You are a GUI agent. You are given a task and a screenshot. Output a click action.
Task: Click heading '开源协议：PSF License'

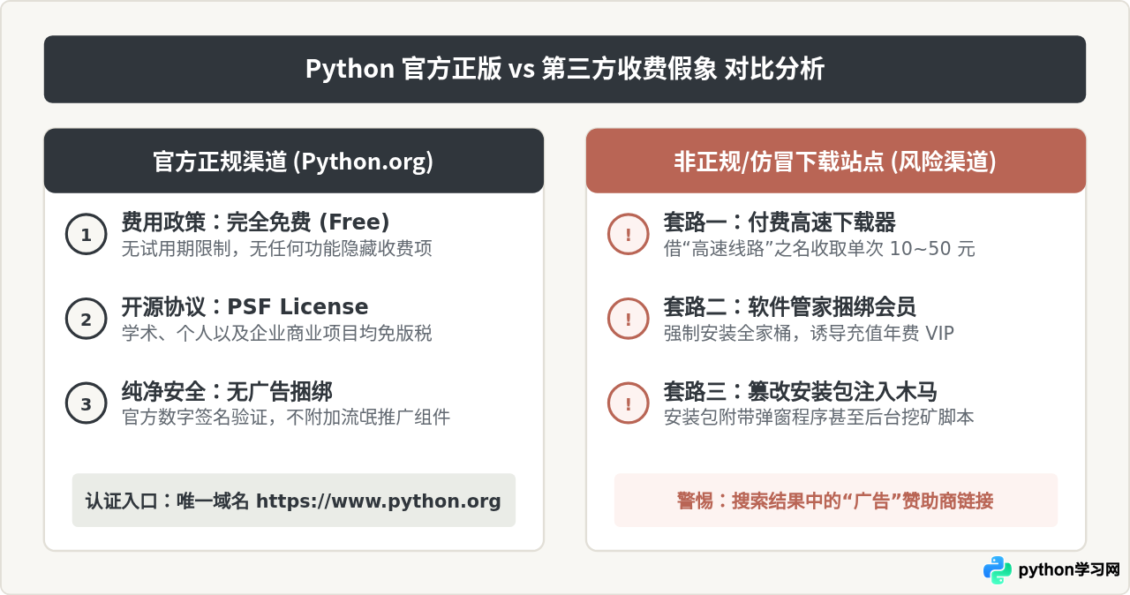tap(245, 307)
